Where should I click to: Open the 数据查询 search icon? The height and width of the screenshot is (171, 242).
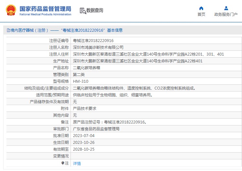pos(83,11)
